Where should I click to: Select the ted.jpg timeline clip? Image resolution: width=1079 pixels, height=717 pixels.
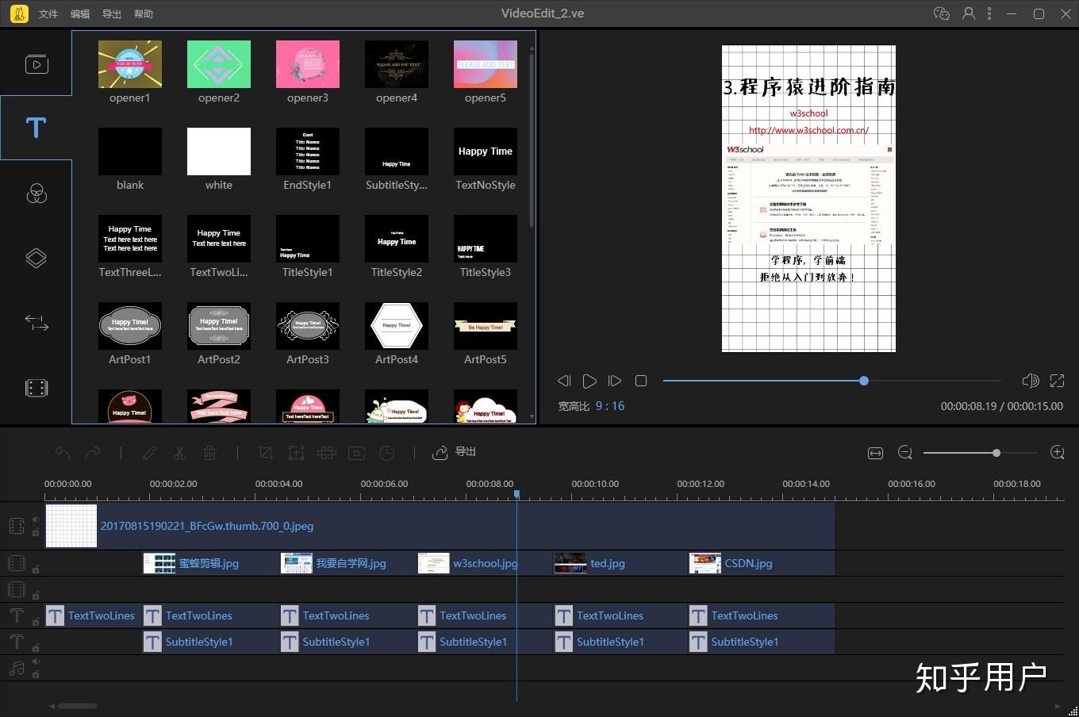[x=620, y=563]
